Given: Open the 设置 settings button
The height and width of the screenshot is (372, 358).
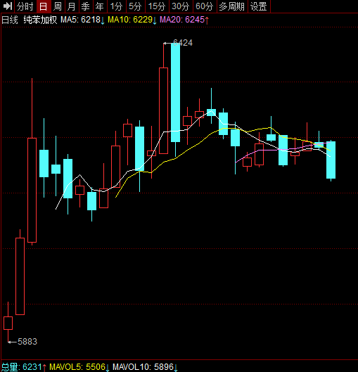Looking at the screenshot, I should point(259,6).
